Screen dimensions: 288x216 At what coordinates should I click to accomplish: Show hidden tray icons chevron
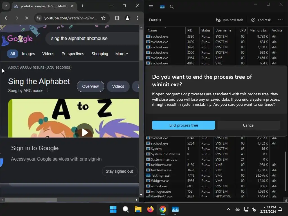coord(229,209)
